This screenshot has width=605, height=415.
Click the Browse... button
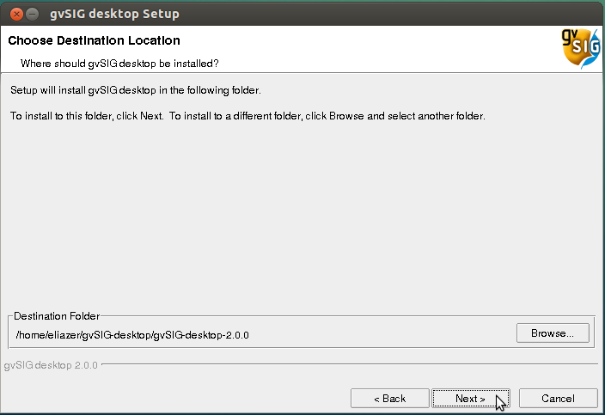point(553,333)
